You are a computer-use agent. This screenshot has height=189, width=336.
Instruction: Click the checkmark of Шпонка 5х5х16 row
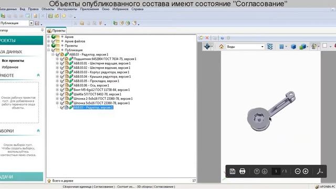62,103
